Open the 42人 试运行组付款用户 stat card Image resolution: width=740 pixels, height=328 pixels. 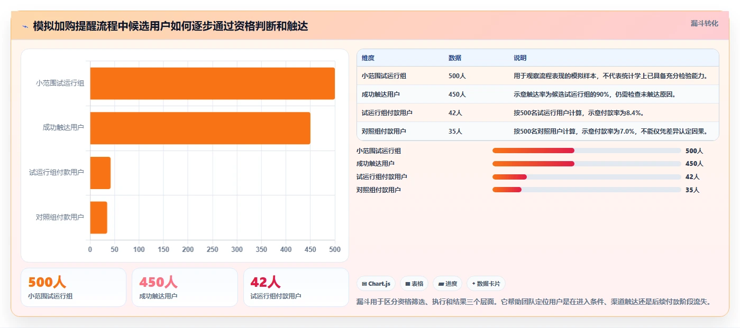(296, 287)
